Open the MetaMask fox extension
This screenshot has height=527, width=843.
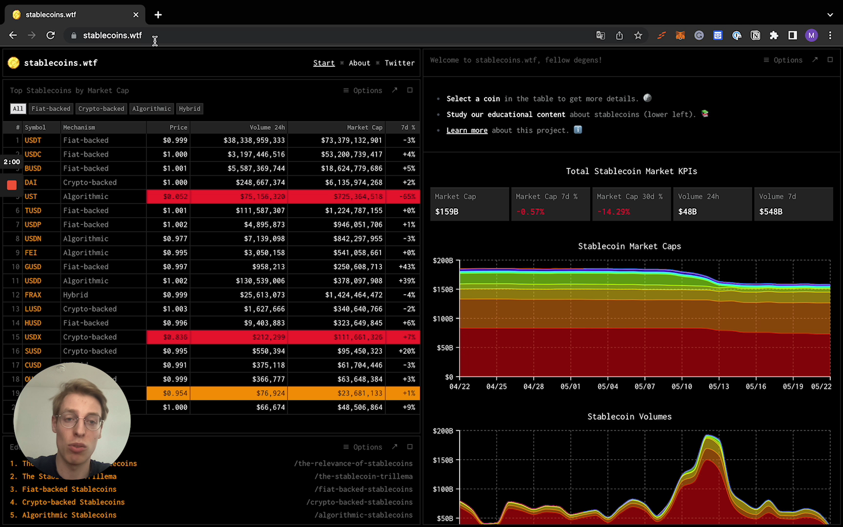680,35
